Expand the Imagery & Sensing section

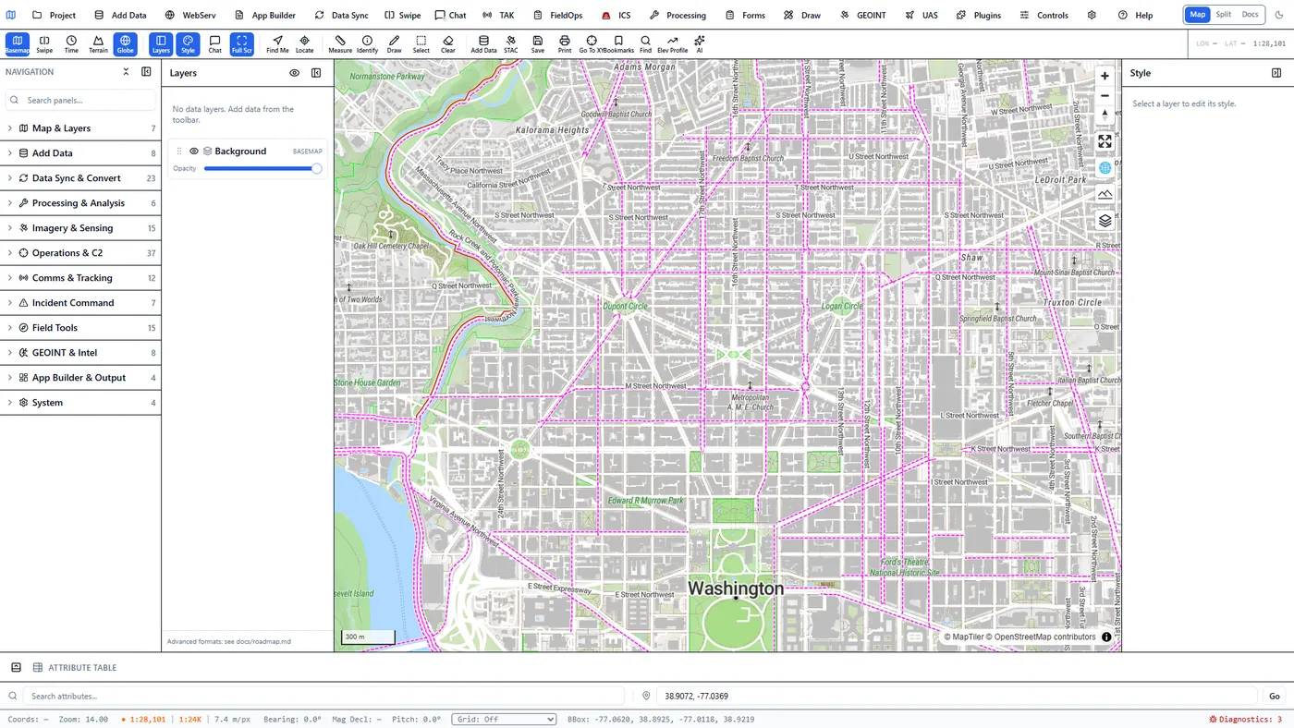coord(80,228)
